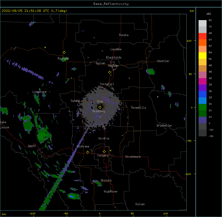The image size is (222, 217).
Task: Click the Sylvan label
Action: (x=100, y=63)
